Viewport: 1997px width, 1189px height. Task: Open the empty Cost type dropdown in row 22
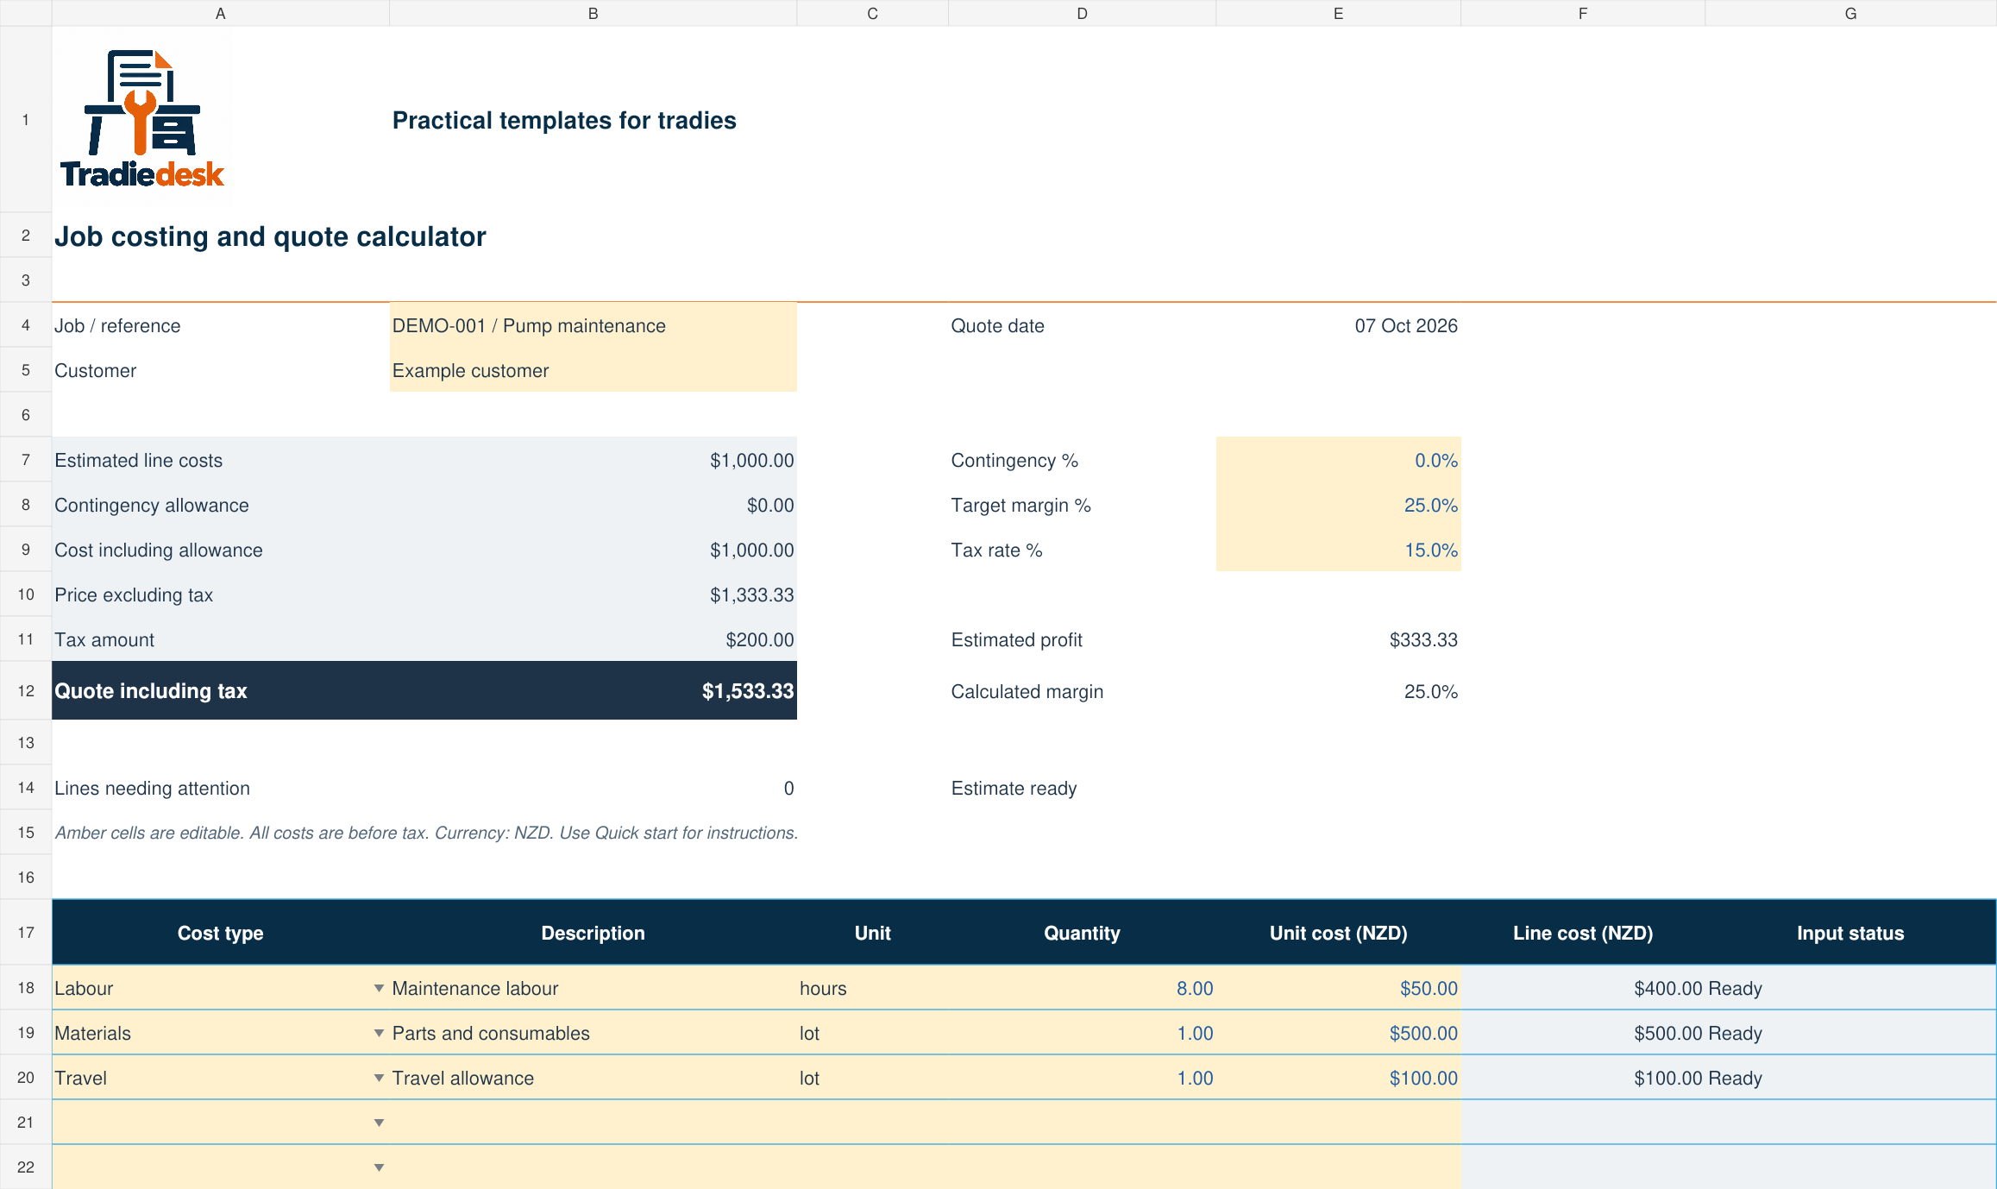click(379, 1167)
